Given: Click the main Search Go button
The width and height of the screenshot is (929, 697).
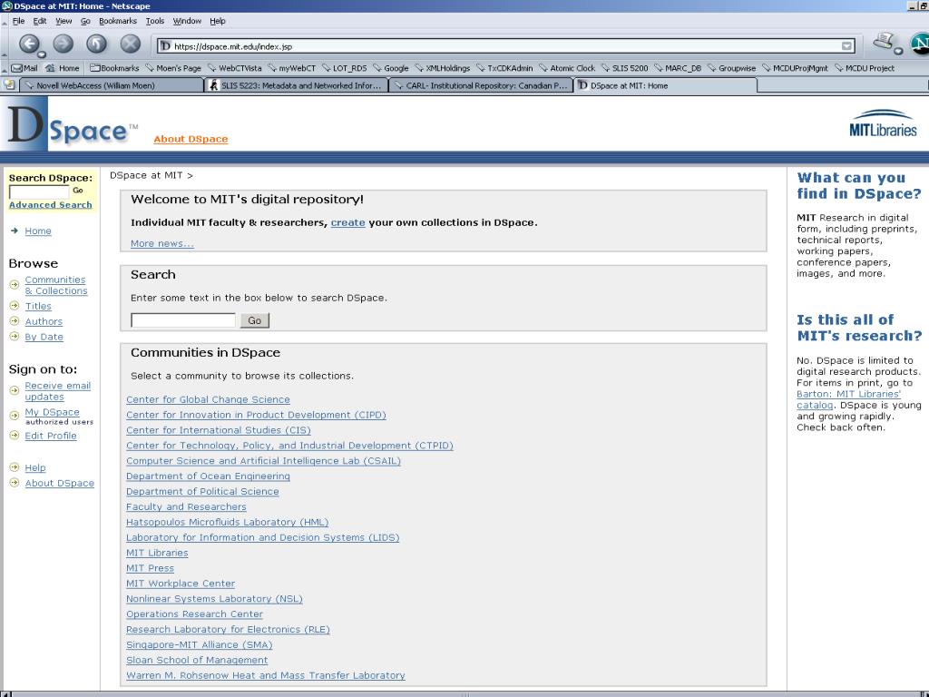Looking at the screenshot, I should coord(255,320).
